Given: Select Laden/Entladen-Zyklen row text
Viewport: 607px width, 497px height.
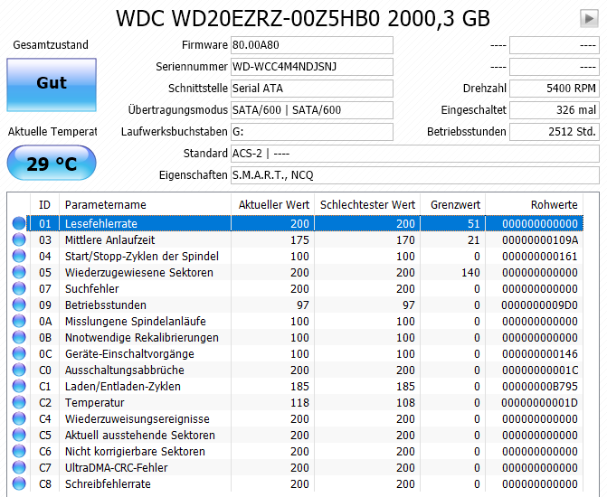Looking at the screenshot, I should pos(123,386).
